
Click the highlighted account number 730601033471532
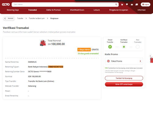coord(56,67)
